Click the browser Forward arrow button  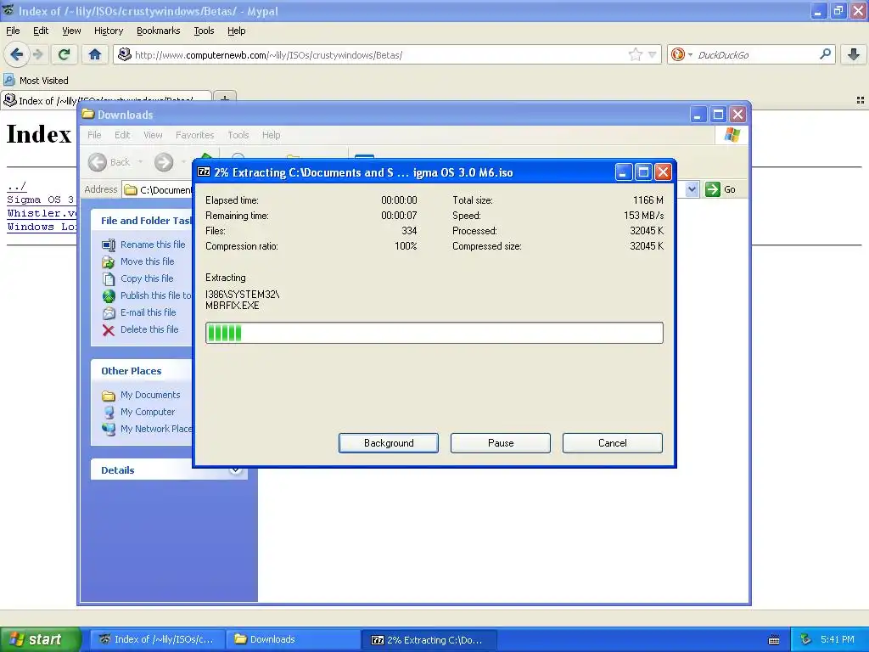pos(37,54)
